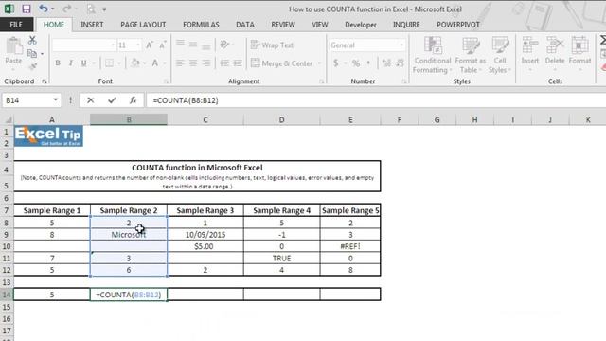Open Font dialog launcher
Screen dimensions: 606x341
pos(167,81)
